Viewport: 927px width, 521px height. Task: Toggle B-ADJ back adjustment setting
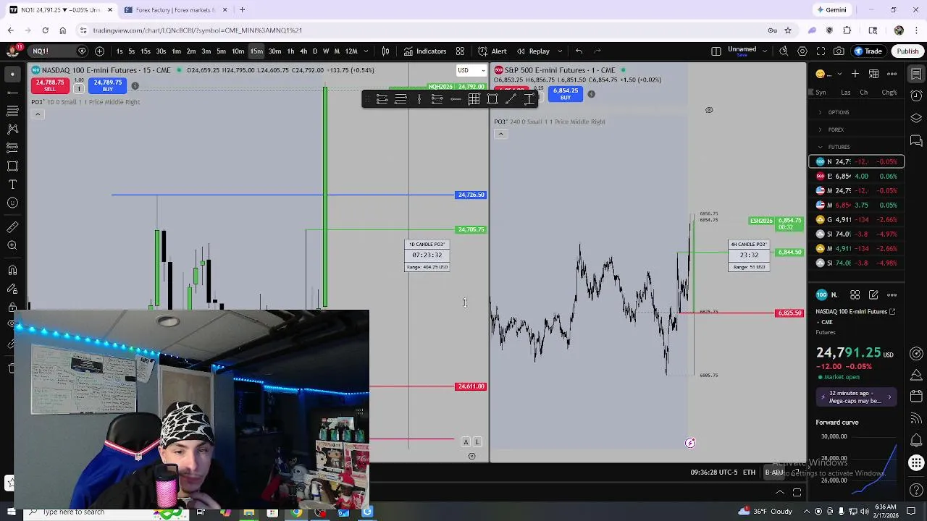click(774, 473)
